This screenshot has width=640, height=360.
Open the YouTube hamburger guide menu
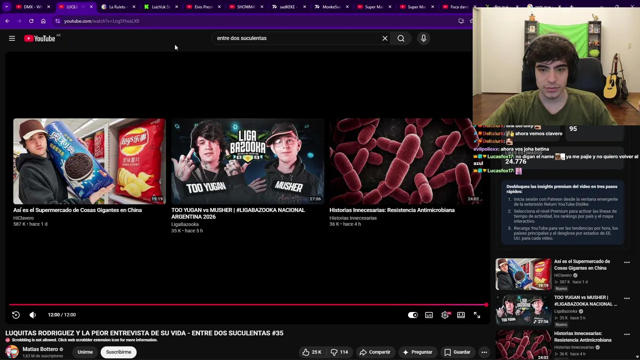coord(12,38)
